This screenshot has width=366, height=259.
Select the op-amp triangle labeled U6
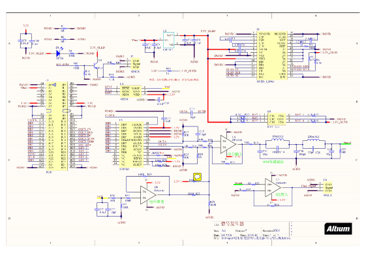point(228,144)
